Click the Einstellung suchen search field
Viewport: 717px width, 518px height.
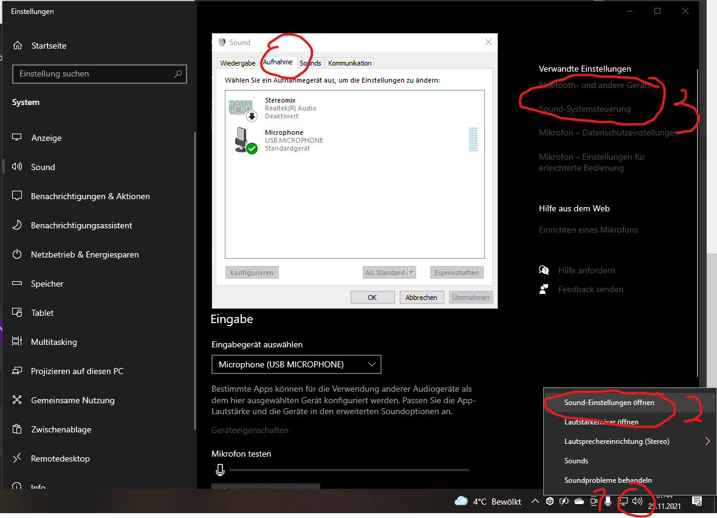94,74
